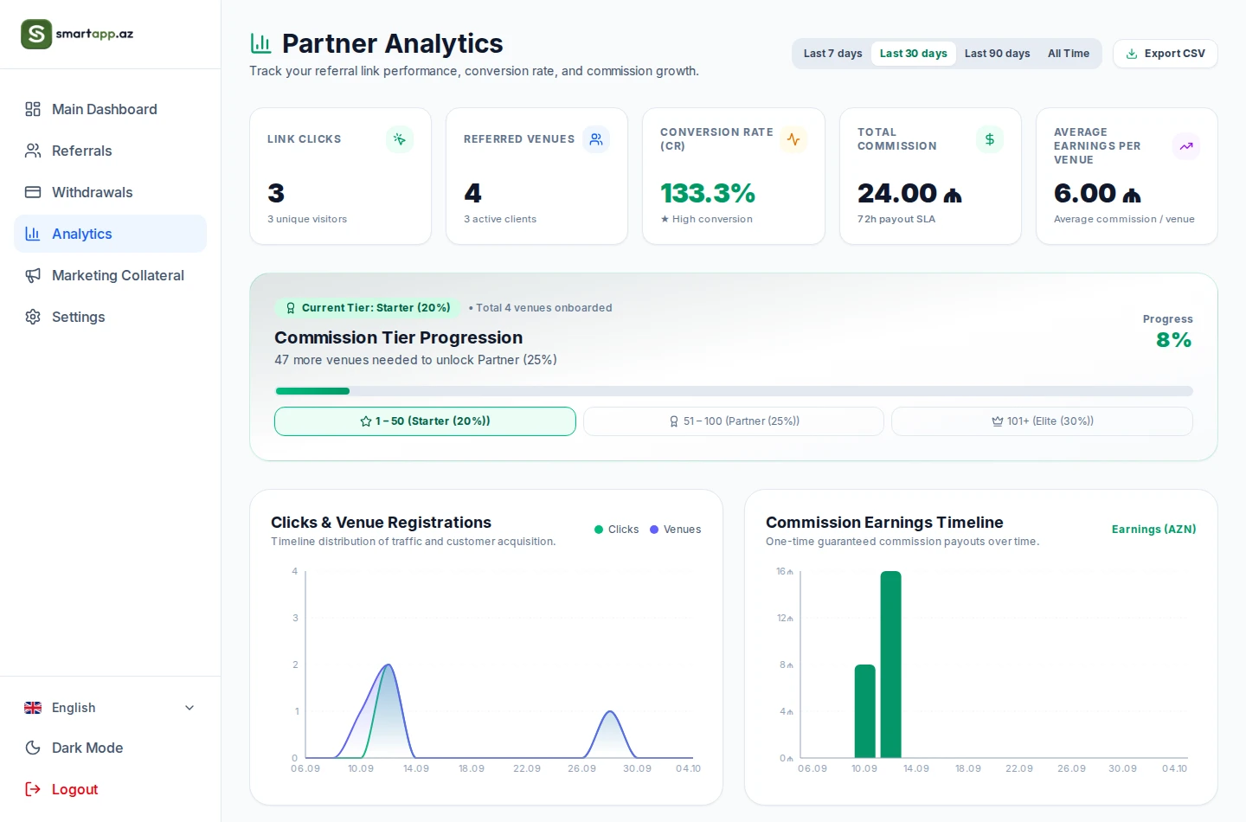Select the 1–50 Starter (20%) tier
Screen dimensions: 1246x822
pos(425,421)
